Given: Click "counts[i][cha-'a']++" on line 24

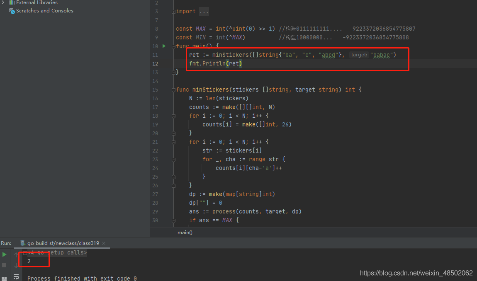Looking at the screenshot, I should click(x=249, y=168).
